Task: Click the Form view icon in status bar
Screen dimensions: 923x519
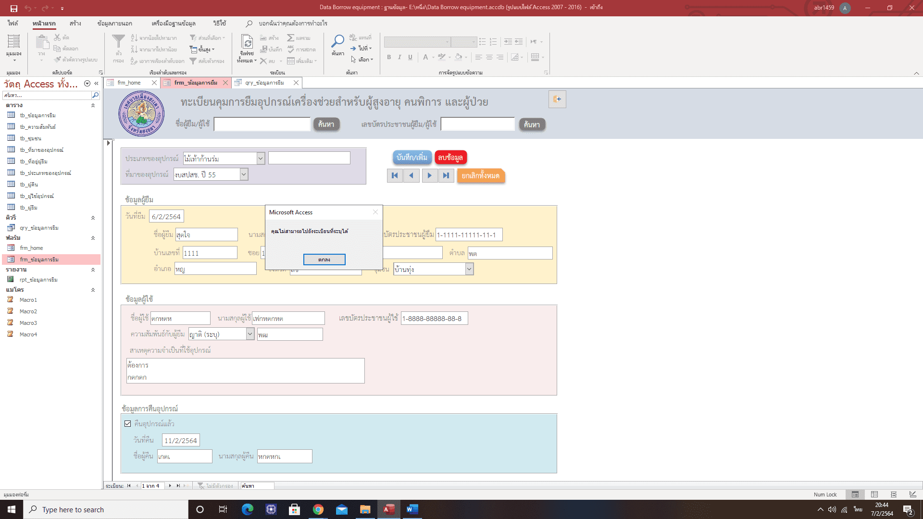Action: tap(855, 494)
